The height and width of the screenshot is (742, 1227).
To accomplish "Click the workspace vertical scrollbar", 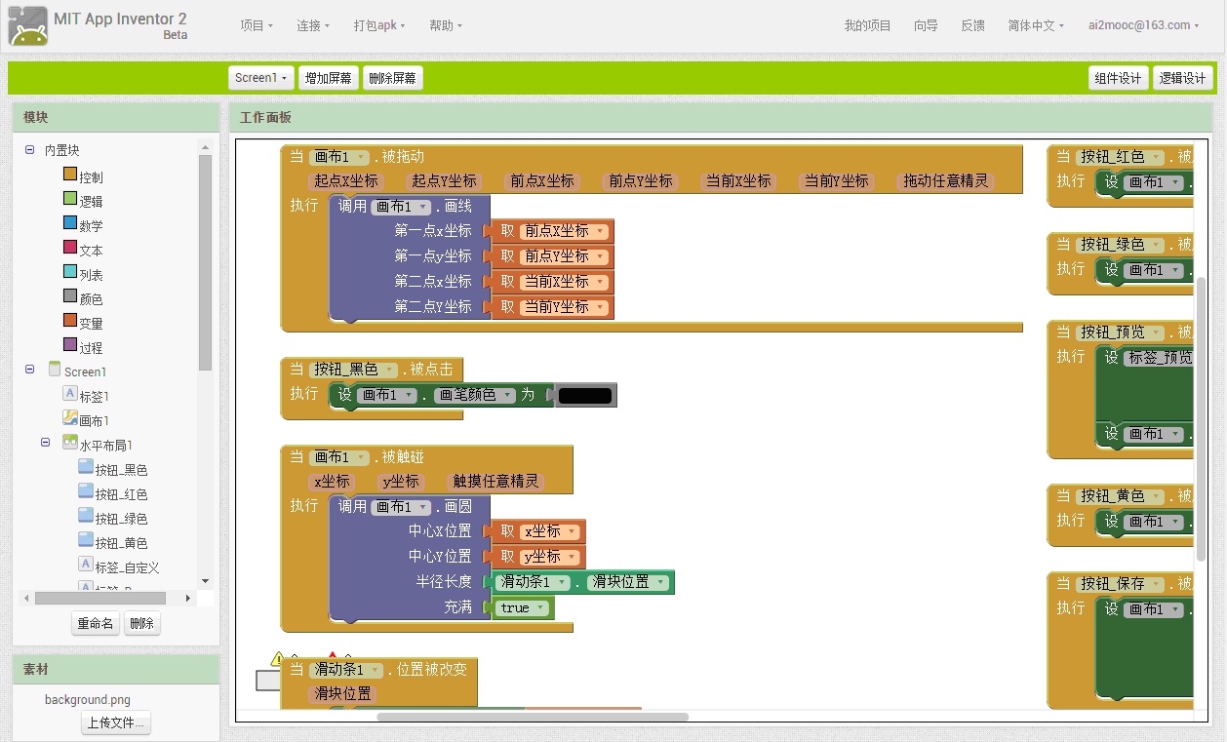I will click(1203, 419).
